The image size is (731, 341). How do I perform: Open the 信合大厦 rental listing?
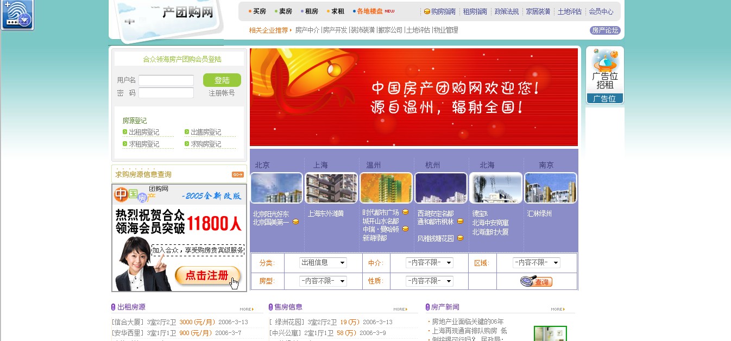point(128,322)
